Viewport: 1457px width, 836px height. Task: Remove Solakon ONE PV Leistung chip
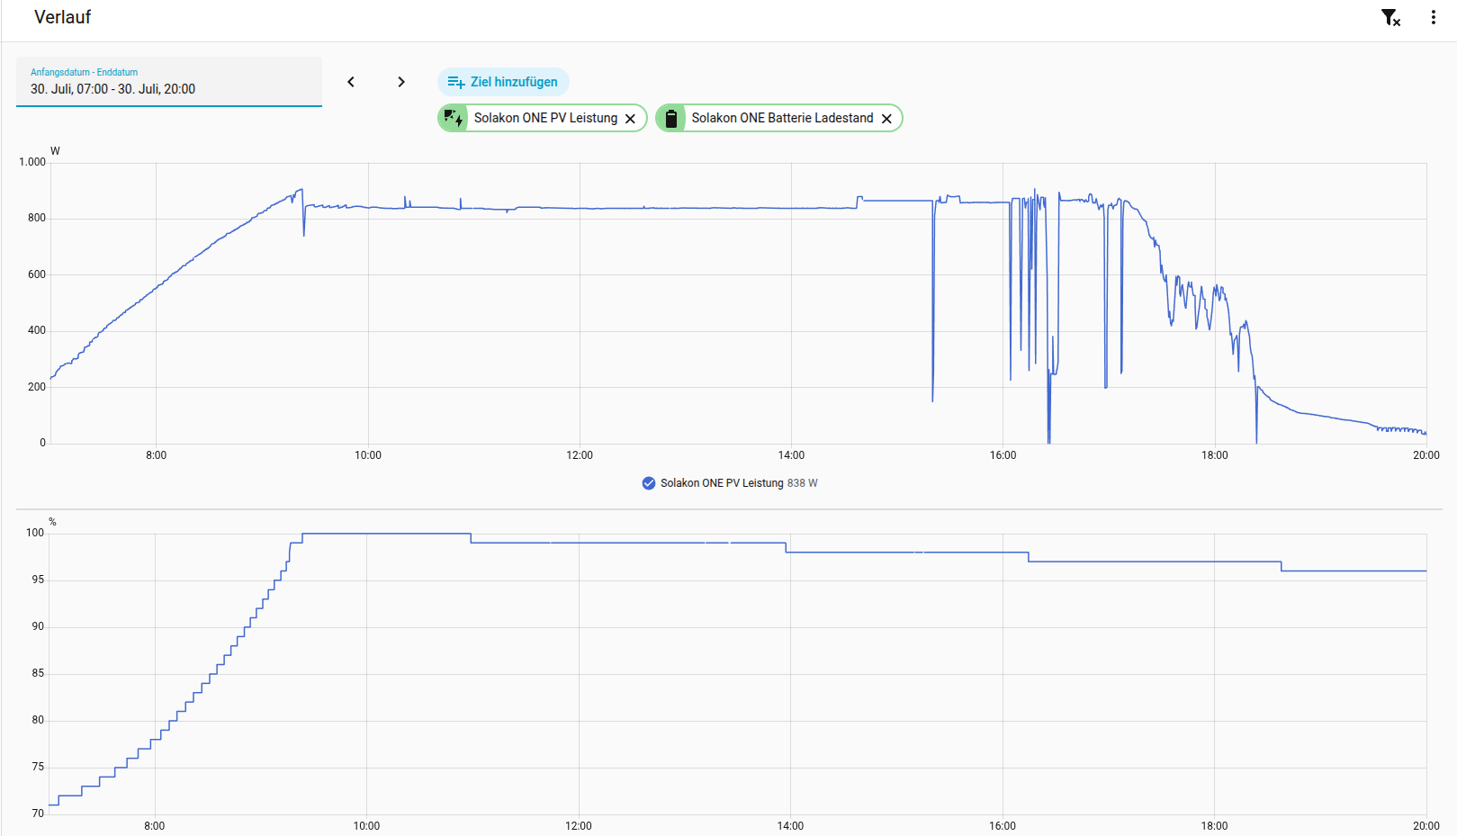coord(631,119)
